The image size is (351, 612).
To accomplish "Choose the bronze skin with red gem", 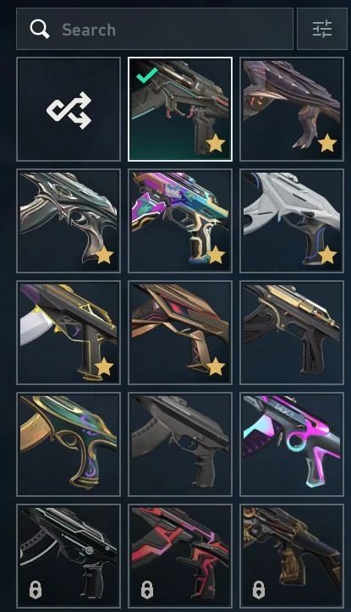I will click(180, 333).
